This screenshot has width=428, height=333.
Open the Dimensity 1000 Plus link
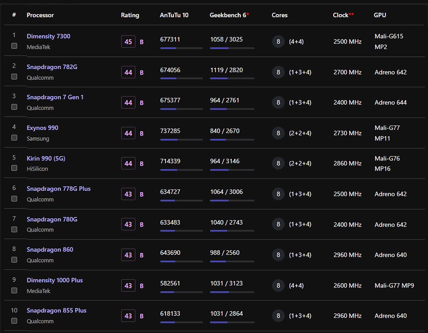55,280
